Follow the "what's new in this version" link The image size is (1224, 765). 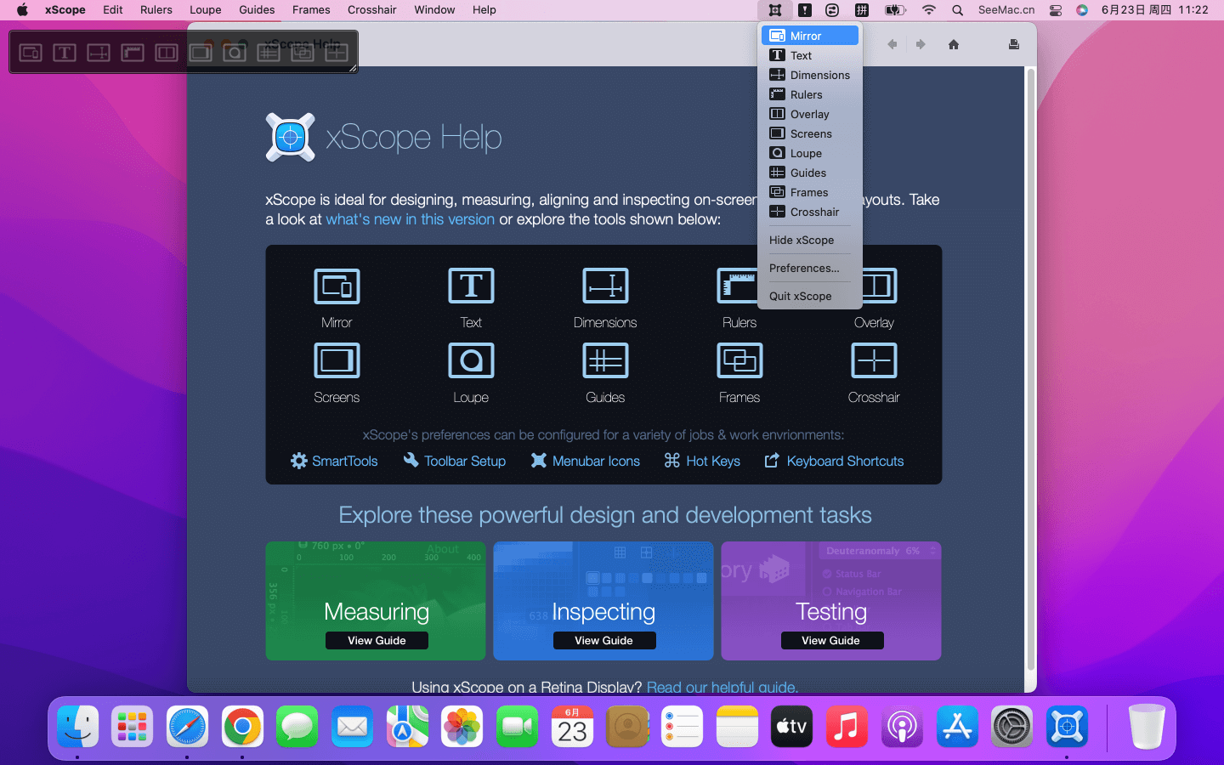410,219
